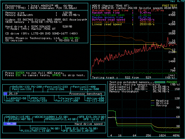The height and width of the screenshot is (139, 185).
Task: Select the Memory size 128 MB row
Action: 38,13
